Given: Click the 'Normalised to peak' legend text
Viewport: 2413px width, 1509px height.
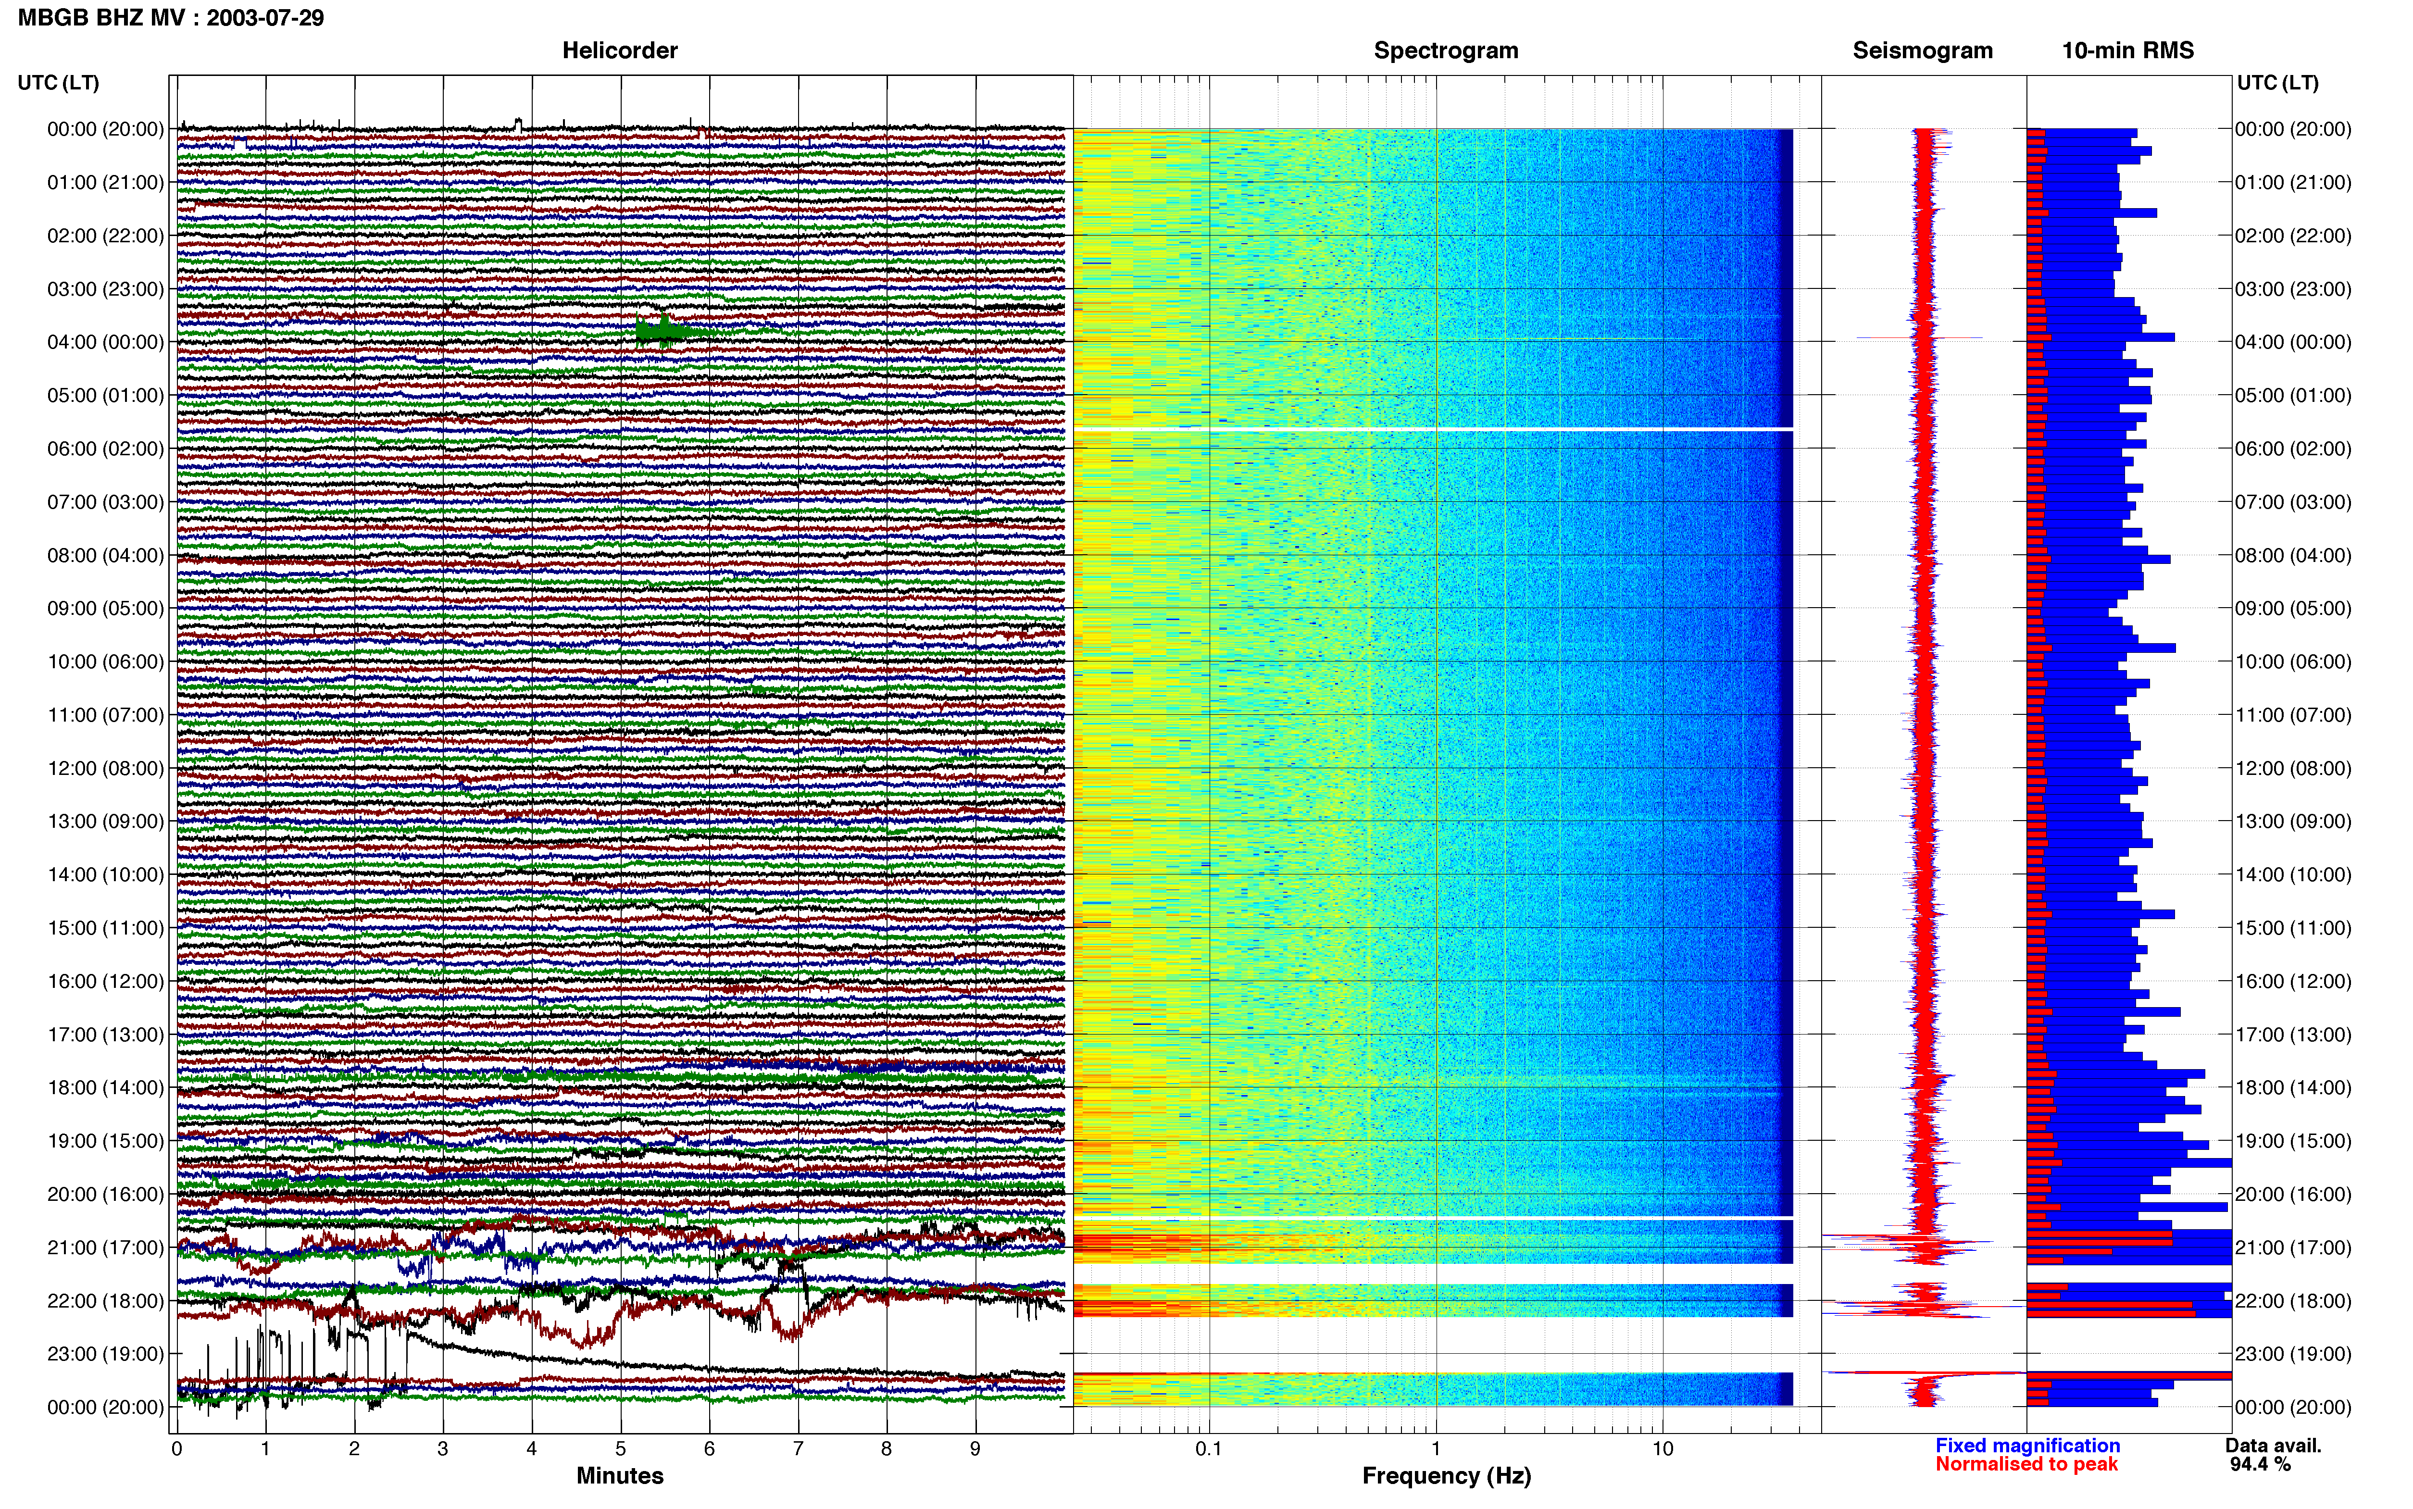Looking at the screenshot, I should click(x=2026, y=1464).
